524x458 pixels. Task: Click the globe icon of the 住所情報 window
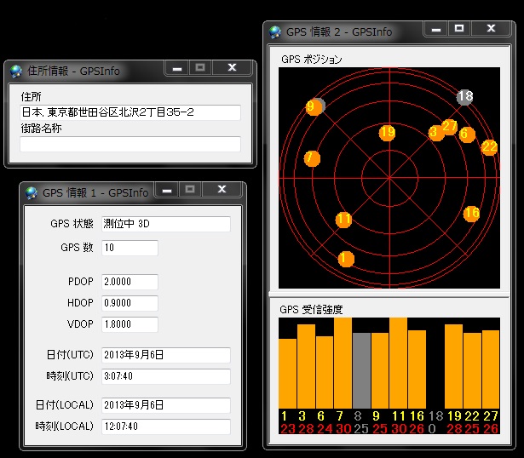(x=16, y=72)
